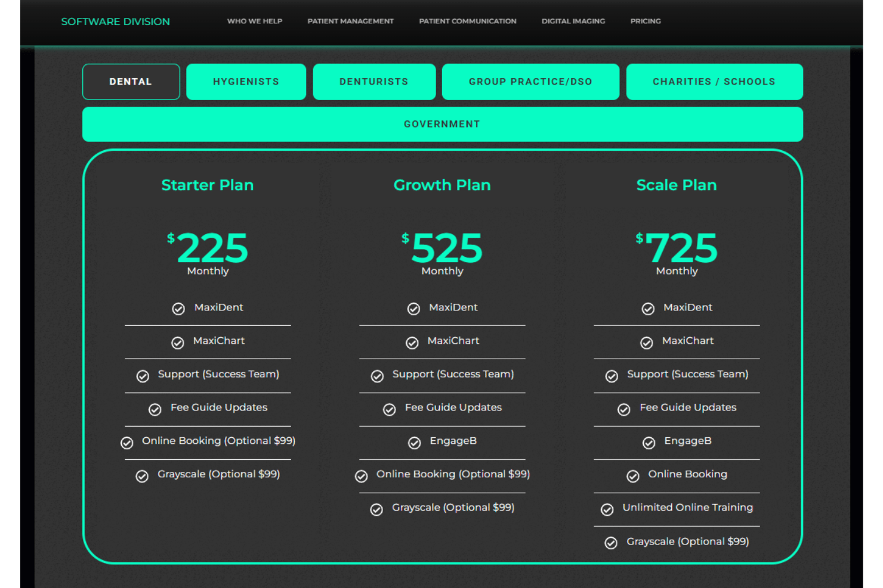The image size is (883, 588).
Task: Click Support (Success Team) in Scale Plan
Action: point(687,374)
